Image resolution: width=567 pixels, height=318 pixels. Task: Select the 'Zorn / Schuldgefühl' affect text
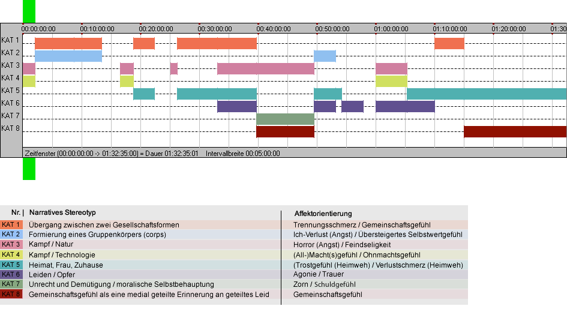click(325, 284)
